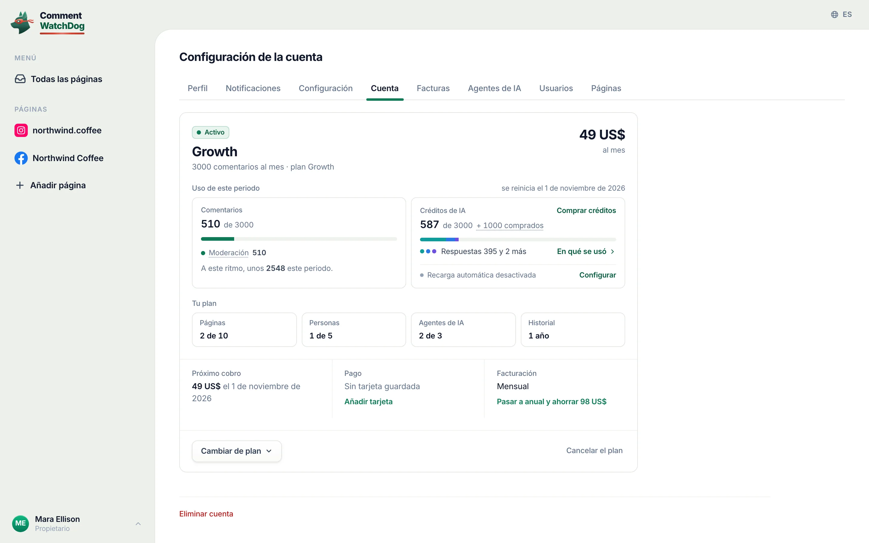Image resolution: width=869 pixels, height=543 pixels.
Task: Click the Historial 1 año card
Action: tap(573, 330)
